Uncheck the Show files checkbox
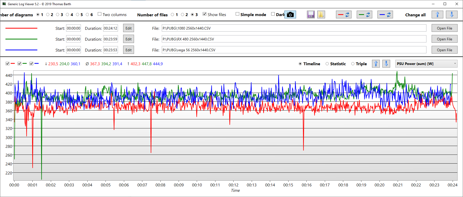463x197 pixels. point(205,14)
